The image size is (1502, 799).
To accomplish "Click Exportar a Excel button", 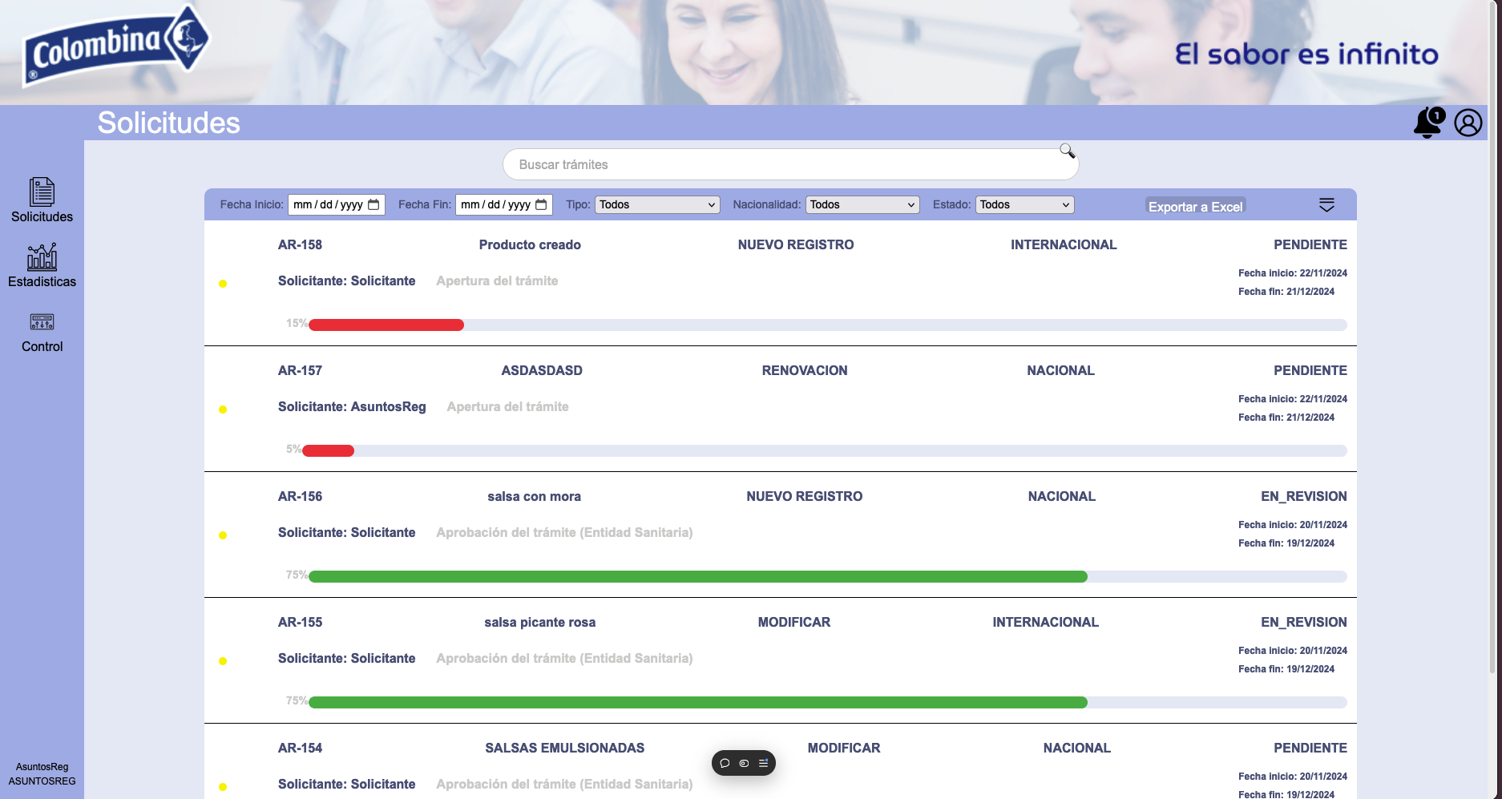I will tap(1195, 206).
